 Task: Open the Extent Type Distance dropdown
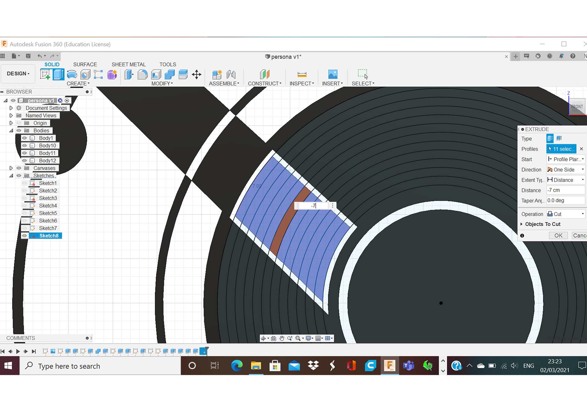tap(566, 180)
